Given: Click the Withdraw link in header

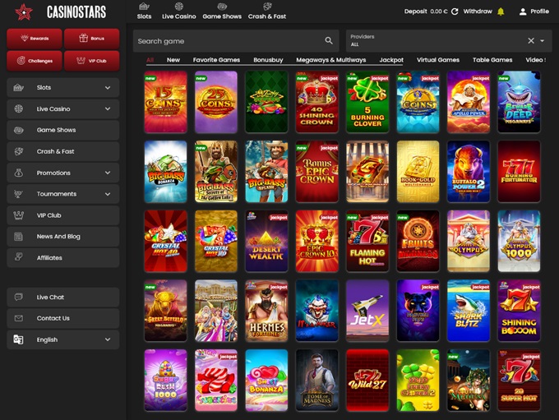Looking at the screenshot, I should 477,12.
